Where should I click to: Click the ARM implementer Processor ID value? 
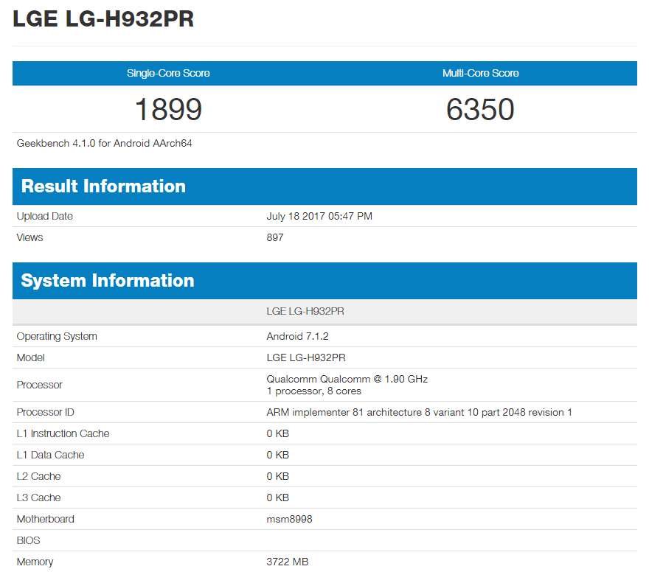419,412
